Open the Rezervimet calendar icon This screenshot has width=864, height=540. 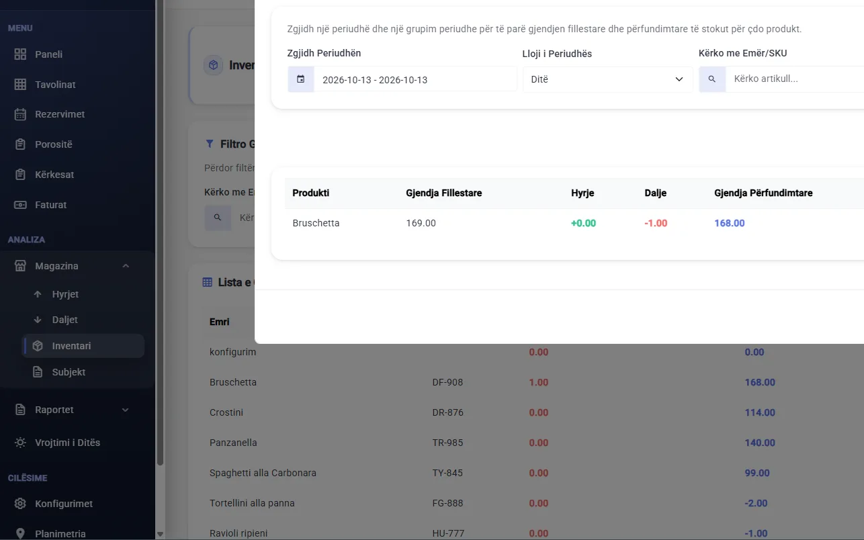(x=20, y=114)
